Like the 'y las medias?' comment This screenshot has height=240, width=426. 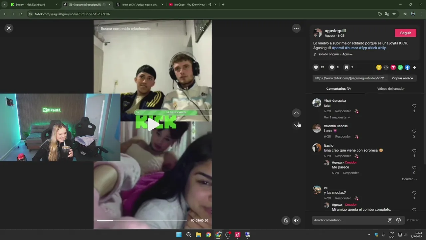pyautogui.click(x=414, y=193)
